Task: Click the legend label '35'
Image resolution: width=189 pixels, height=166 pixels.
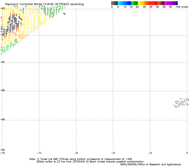Action: coord(157,7)
